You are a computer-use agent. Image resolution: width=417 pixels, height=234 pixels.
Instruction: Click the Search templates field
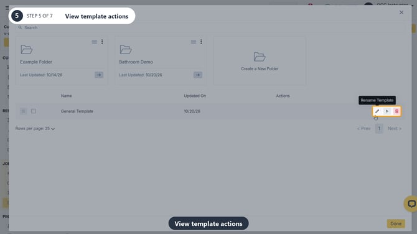(210, 27)
